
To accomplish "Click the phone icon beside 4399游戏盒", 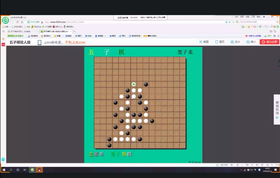I will (x=39, y=43).
